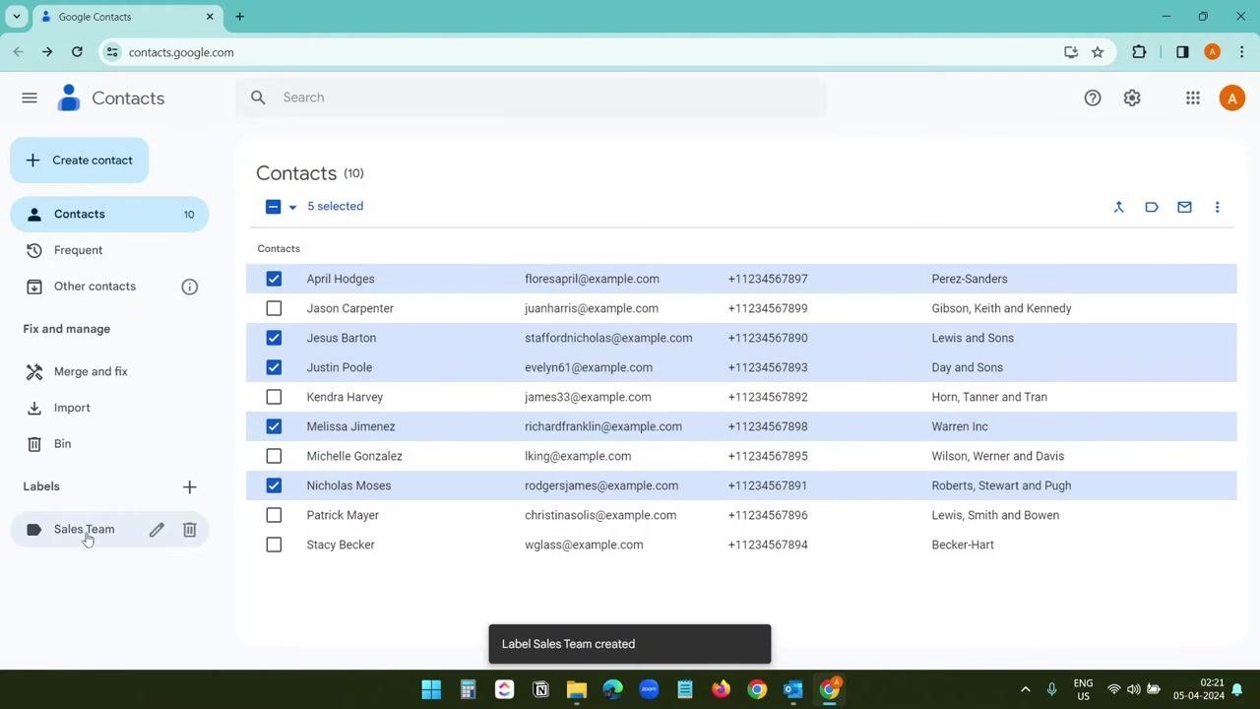The height and width of the screenshot is (709, 1260).
Task: Click the Google Contacts logo
Action: click(69, 97)
